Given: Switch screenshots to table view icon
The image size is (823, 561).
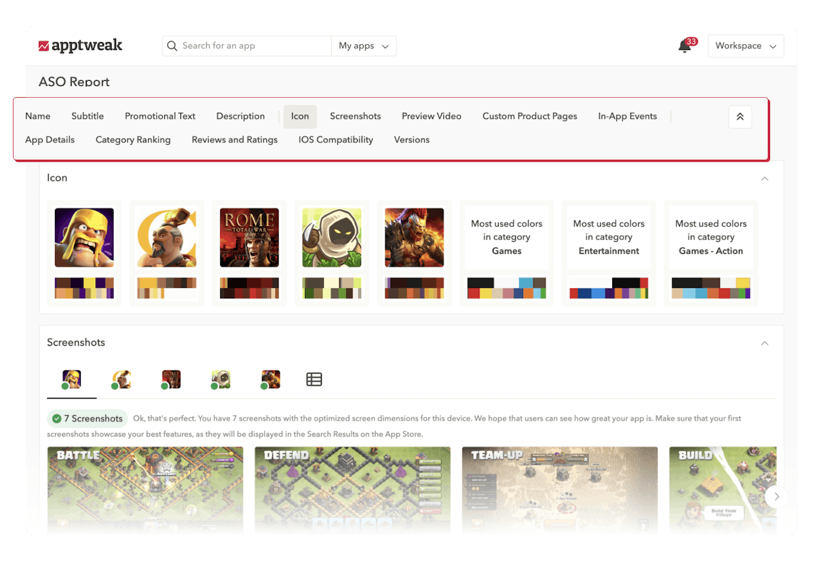Looking at the screenshot, I should (314, 379).
